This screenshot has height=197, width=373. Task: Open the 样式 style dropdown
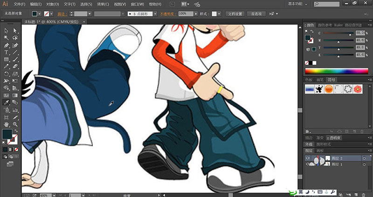pyautogui.click(x=219, y=14)
